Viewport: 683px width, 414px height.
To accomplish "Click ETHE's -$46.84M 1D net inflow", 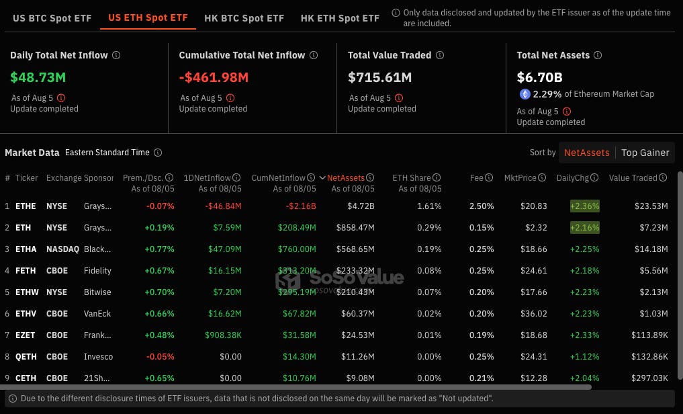I will (x=223, y=206).
